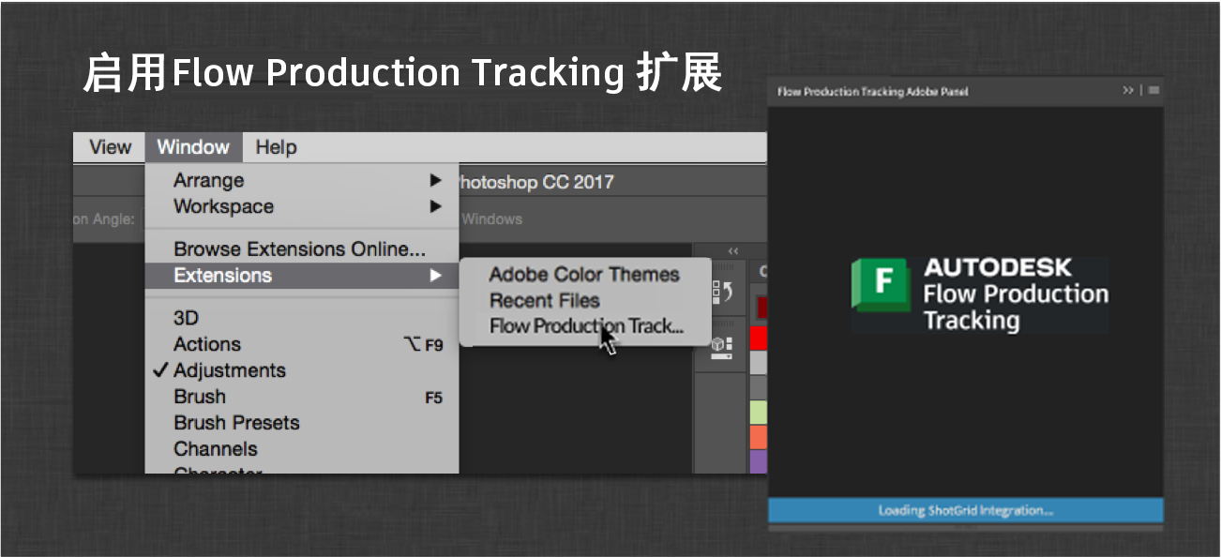Click the Flow Production Tracking Adobe Panel title
The height and width of the screenshot is (557, 1221).
click(x=872, y=92)
